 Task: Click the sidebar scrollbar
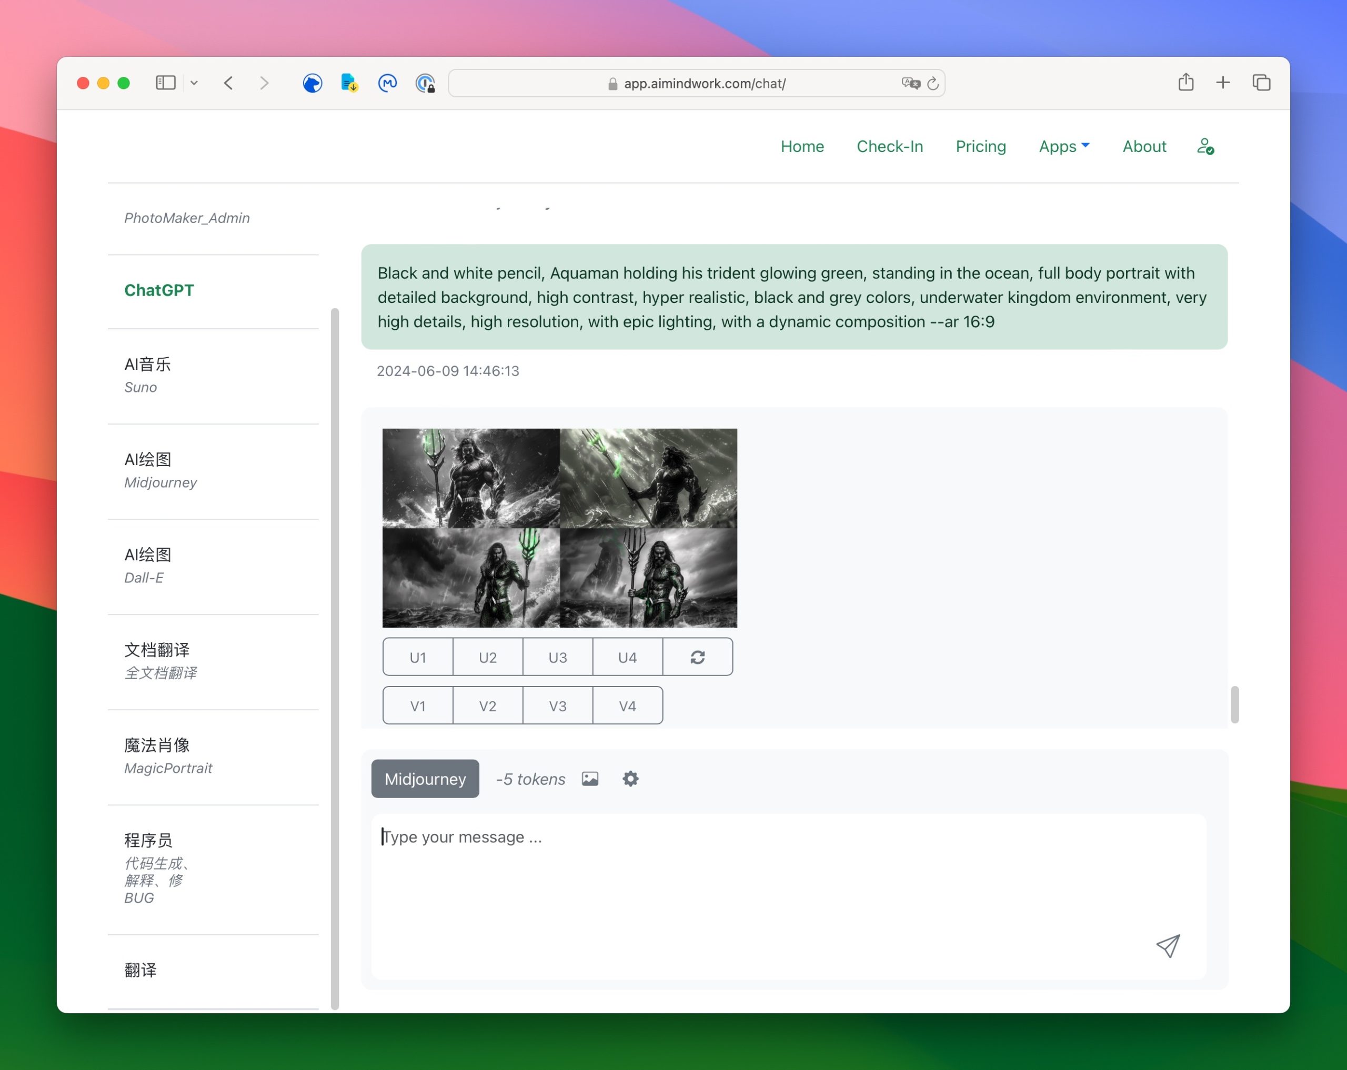pyautogui.click(x=335, y=659)
